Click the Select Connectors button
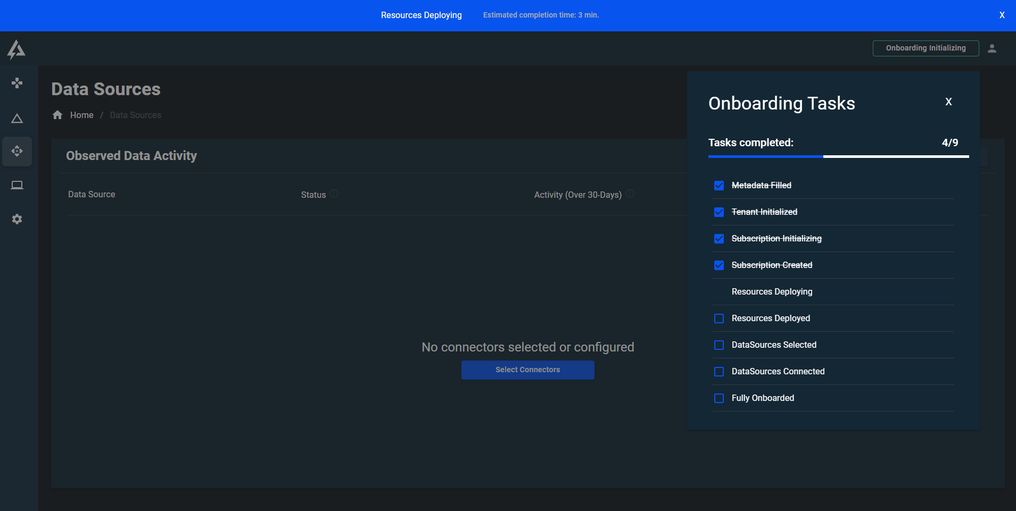Viewport: 1016px width, 511px height. [x=528, y=370]
